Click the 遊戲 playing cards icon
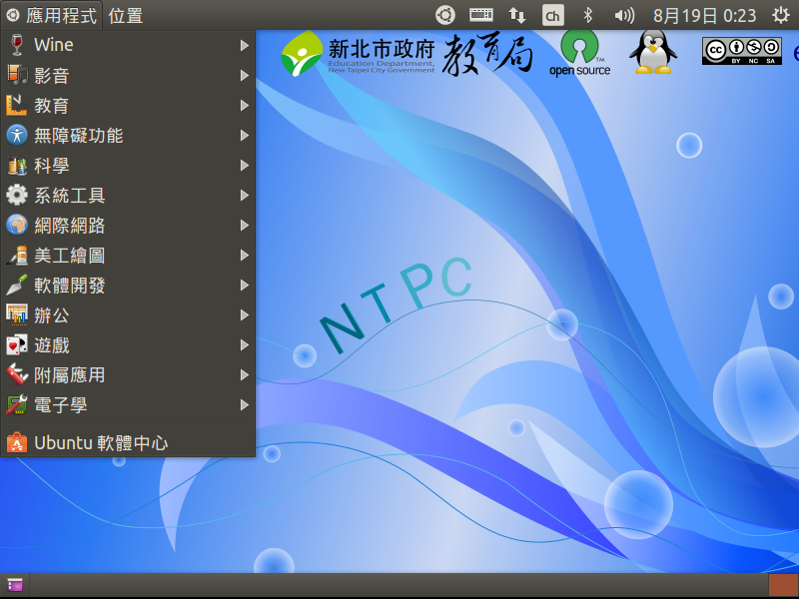799x599 pixels. point(17,344)
